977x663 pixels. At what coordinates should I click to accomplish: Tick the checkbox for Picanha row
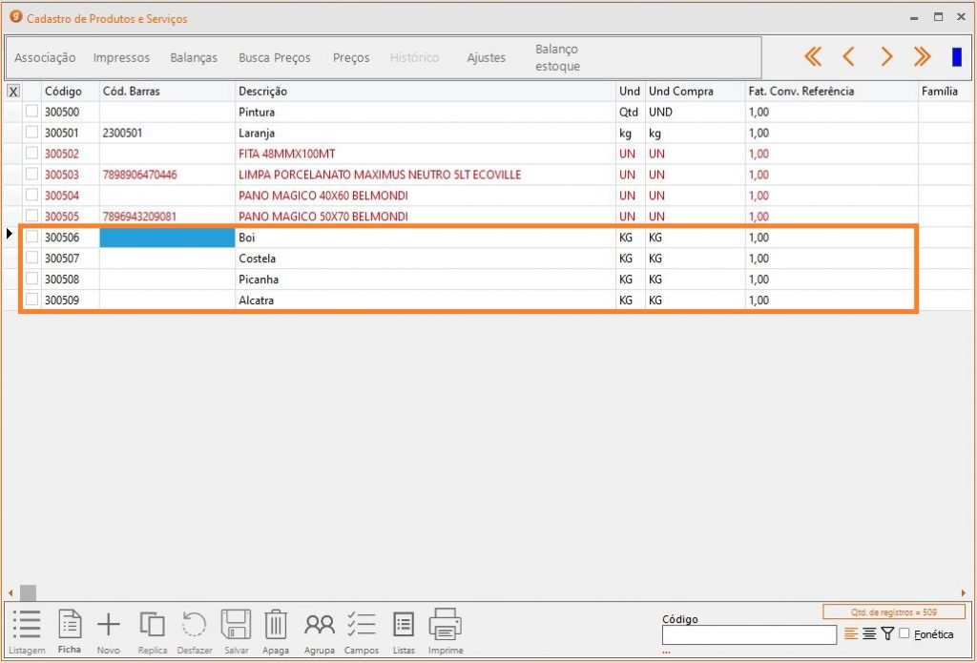click(31, 280)
